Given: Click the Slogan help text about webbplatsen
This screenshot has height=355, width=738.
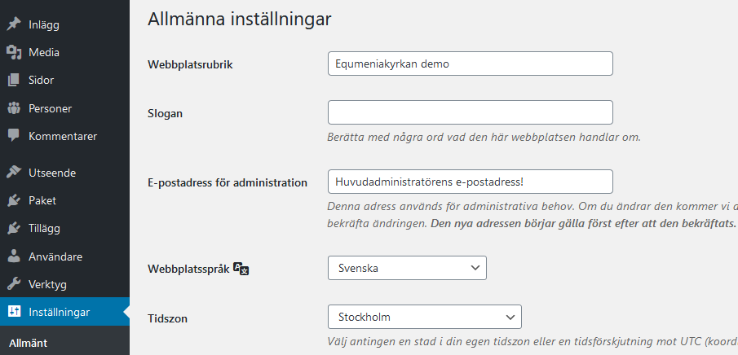Looking at the screenshot, I should (x=484, y=138).
